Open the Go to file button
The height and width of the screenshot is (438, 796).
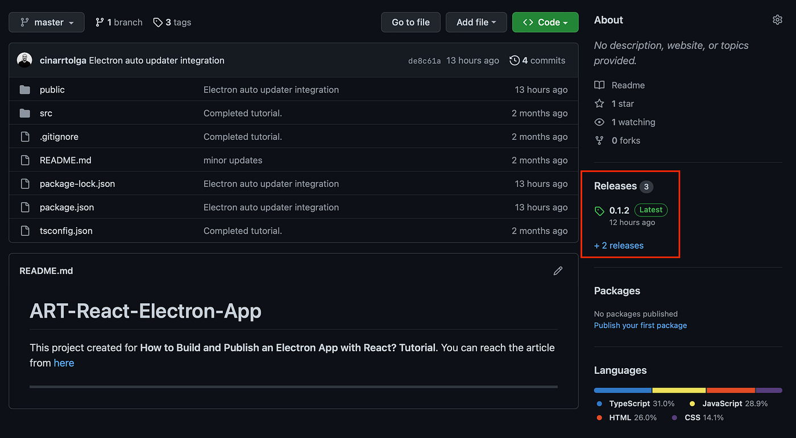click(x=411, y=22)
